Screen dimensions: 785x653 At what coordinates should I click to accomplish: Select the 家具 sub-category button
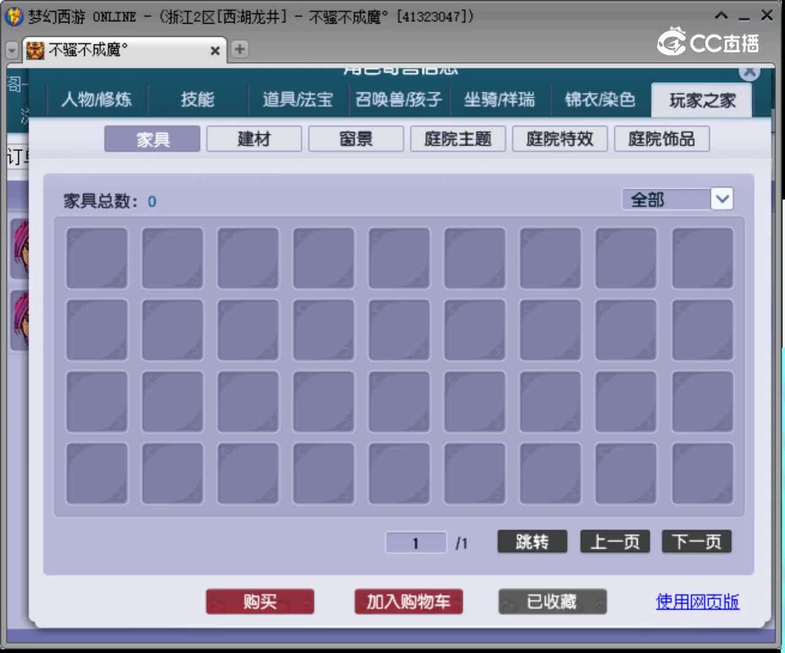point(152,139)
